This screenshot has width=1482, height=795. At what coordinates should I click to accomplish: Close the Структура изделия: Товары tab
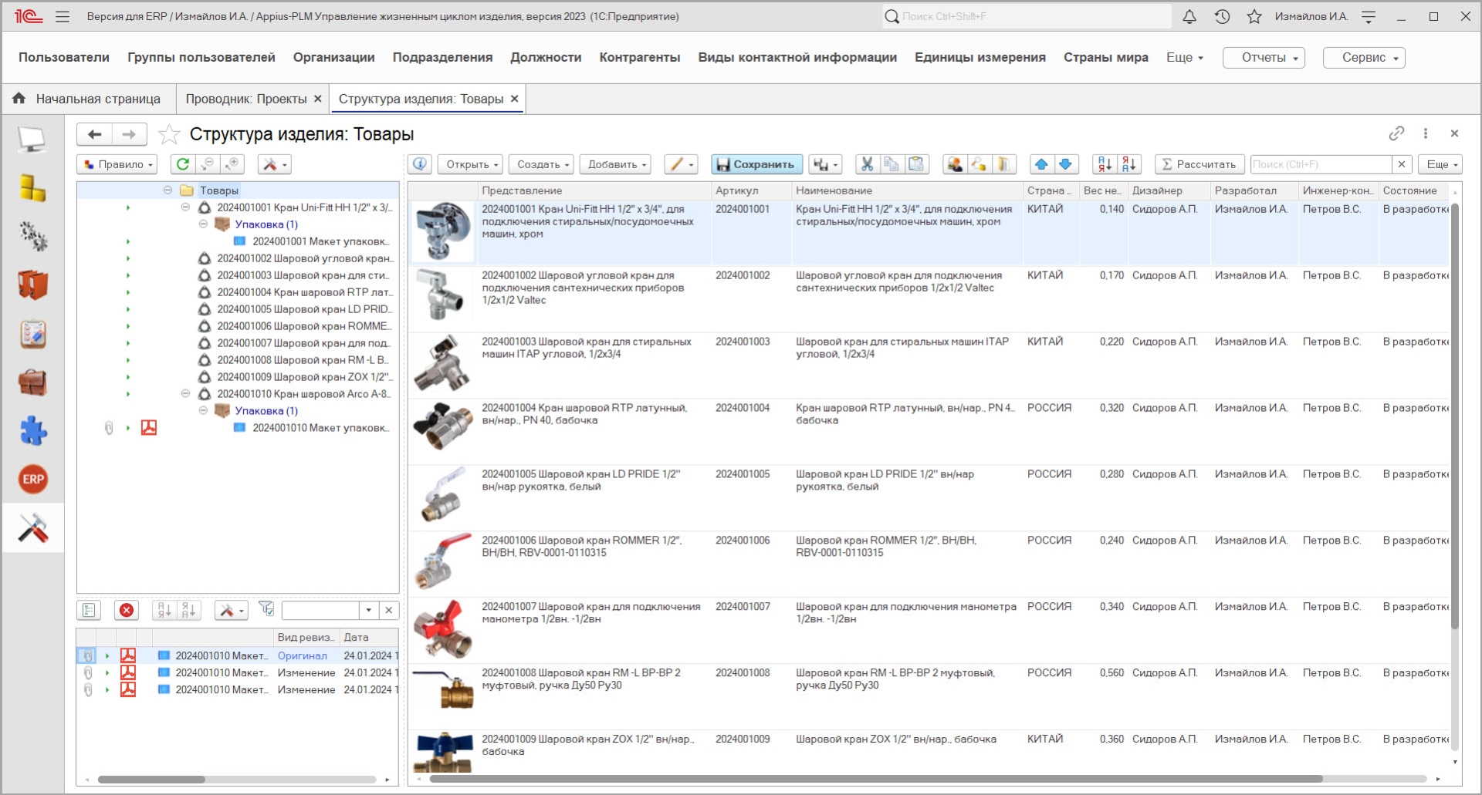[x=514, y=99]
